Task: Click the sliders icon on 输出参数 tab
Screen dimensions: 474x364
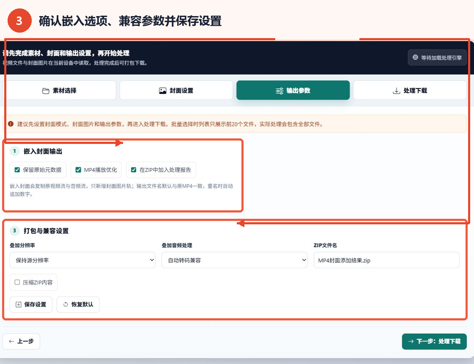Action: 279,91
